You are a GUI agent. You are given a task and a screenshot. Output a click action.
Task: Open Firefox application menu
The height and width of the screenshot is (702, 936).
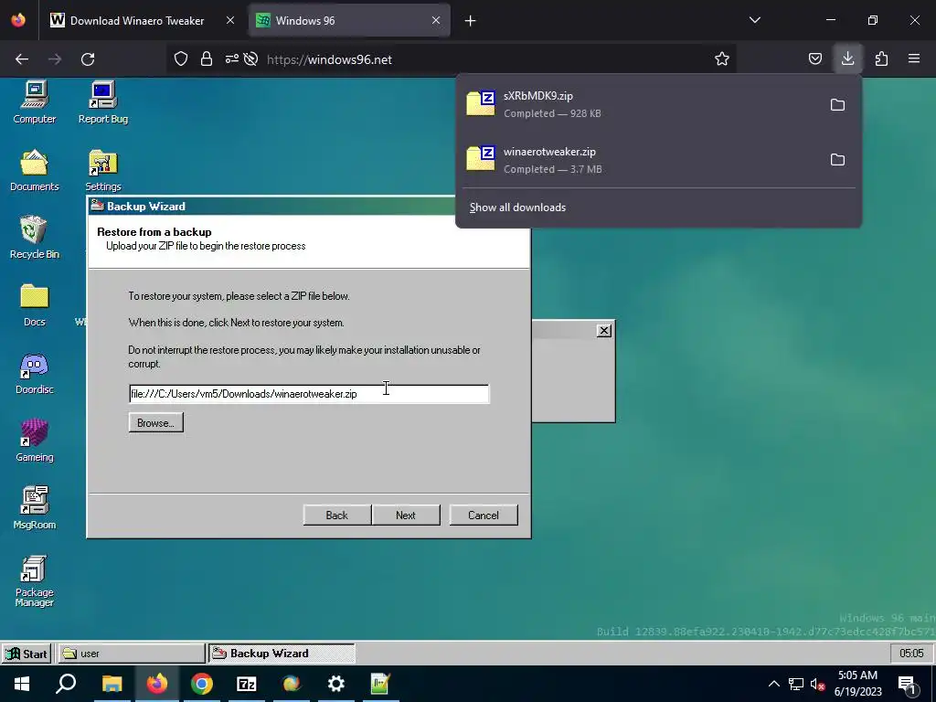pyautogui.click(x=913, y=58)
